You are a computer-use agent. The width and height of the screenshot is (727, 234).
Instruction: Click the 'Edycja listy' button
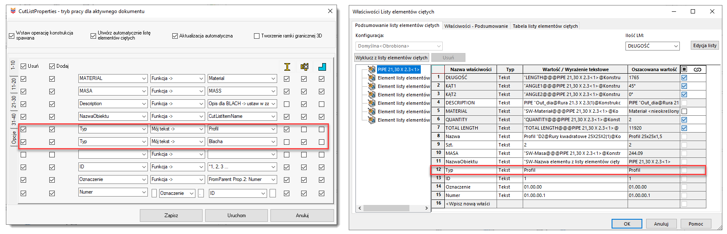(x=705, y=45)
